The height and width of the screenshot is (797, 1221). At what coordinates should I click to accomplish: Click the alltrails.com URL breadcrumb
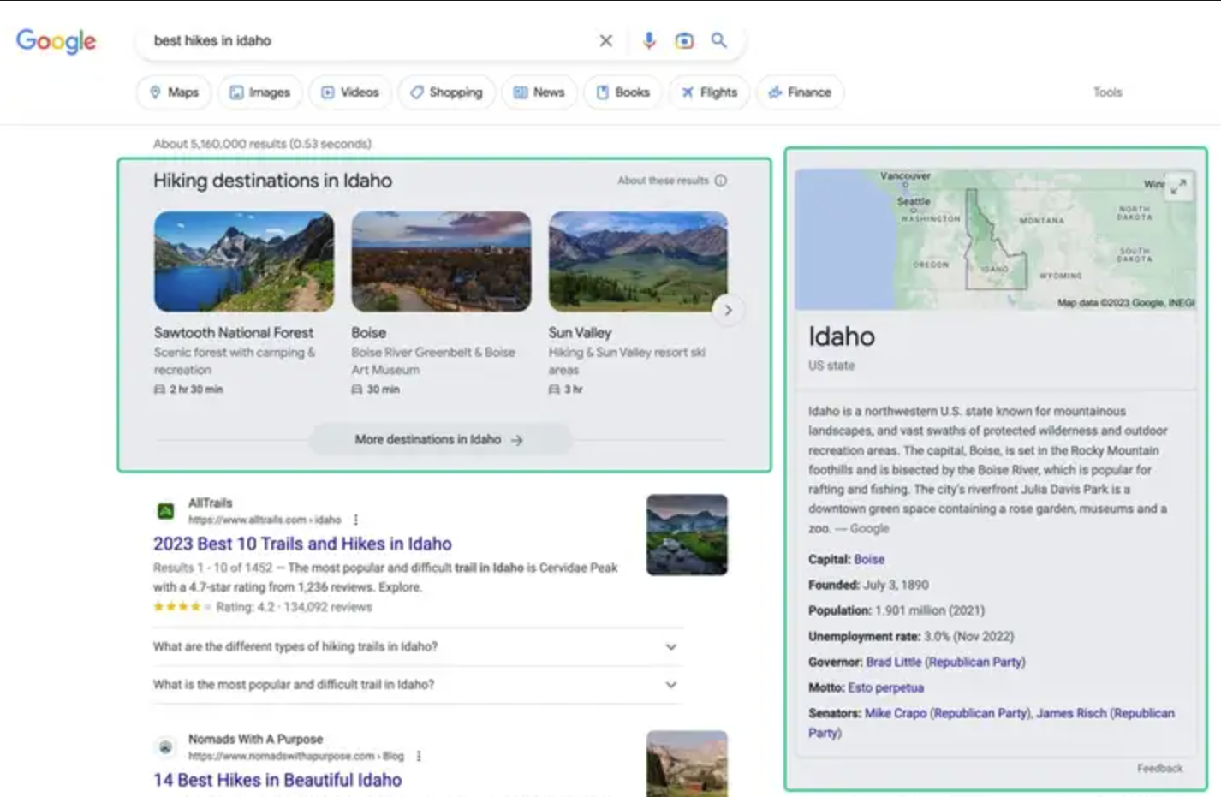click(x=265, y=520)
